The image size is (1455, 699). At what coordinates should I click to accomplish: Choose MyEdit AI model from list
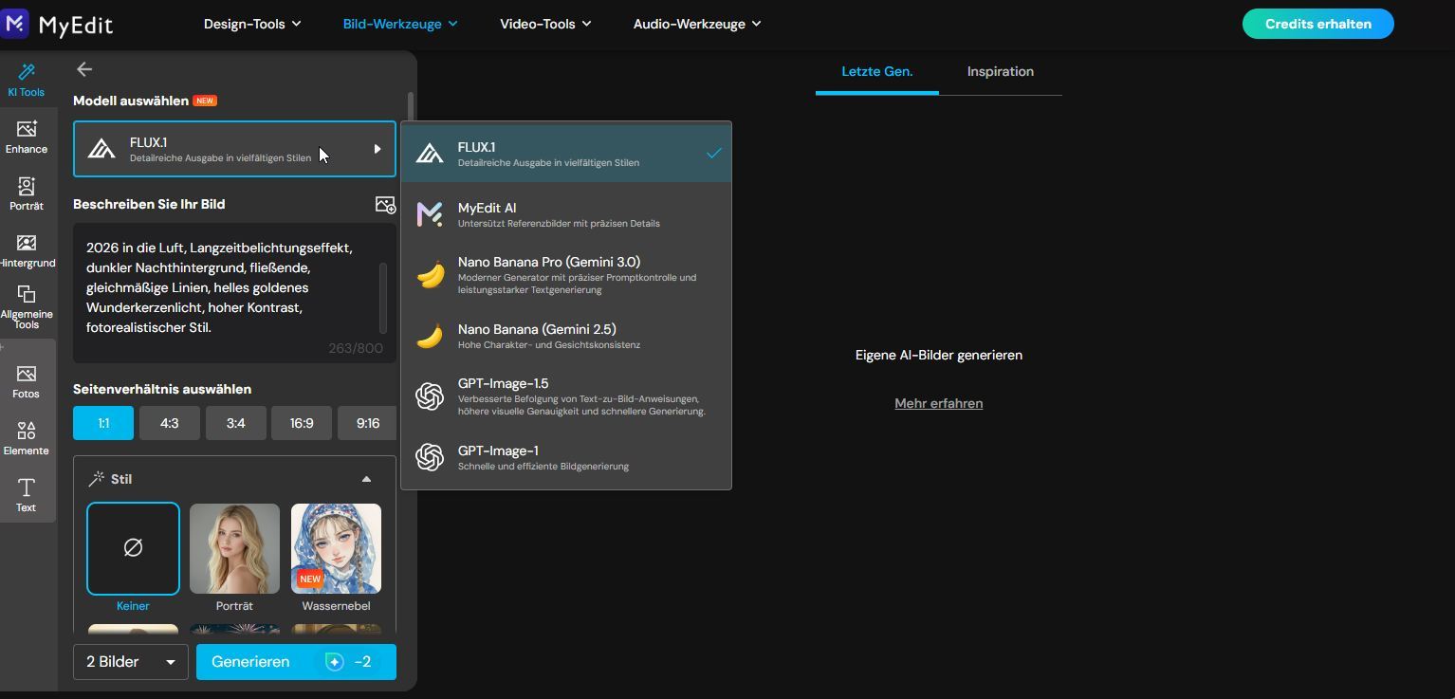point(566,214)
